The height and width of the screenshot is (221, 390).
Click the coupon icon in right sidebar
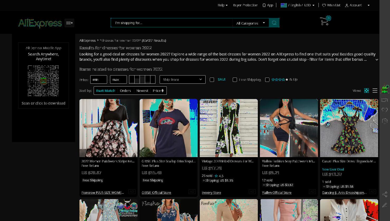click(385, 100)
